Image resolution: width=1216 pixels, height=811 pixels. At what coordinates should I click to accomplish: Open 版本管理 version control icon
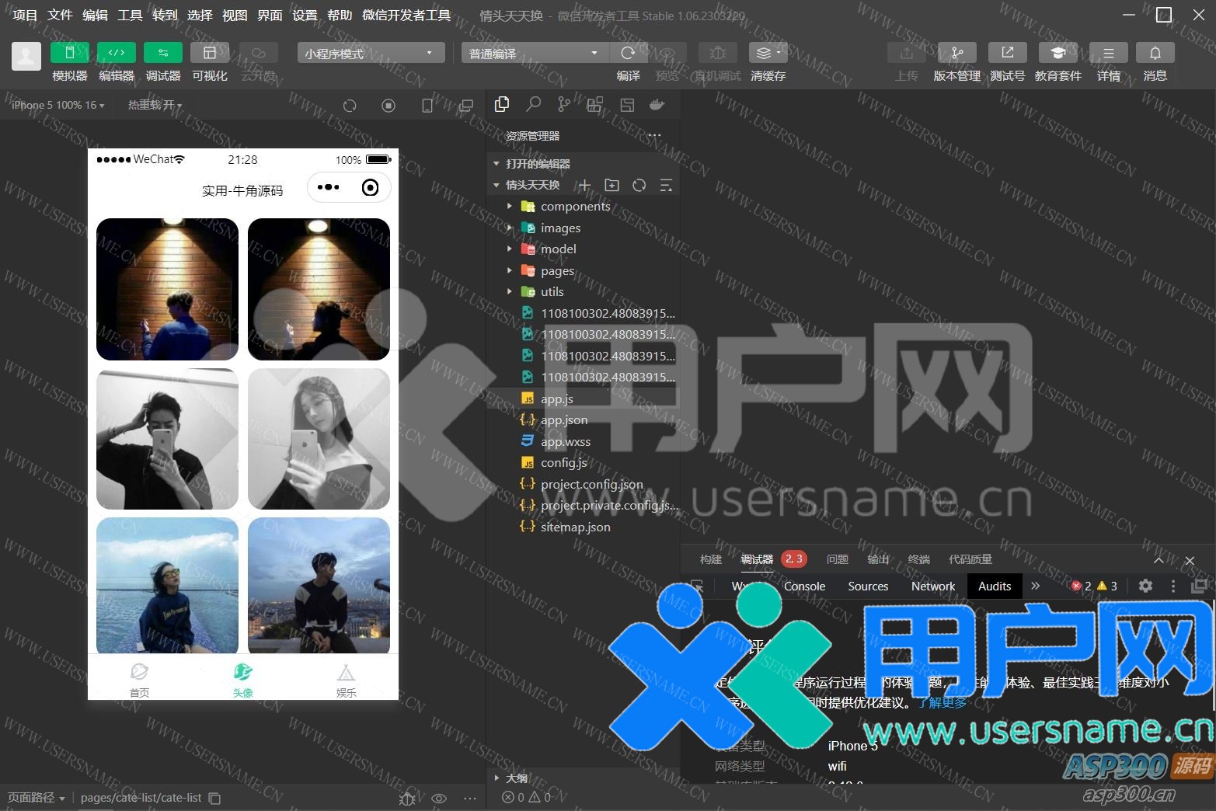(956, 53)
